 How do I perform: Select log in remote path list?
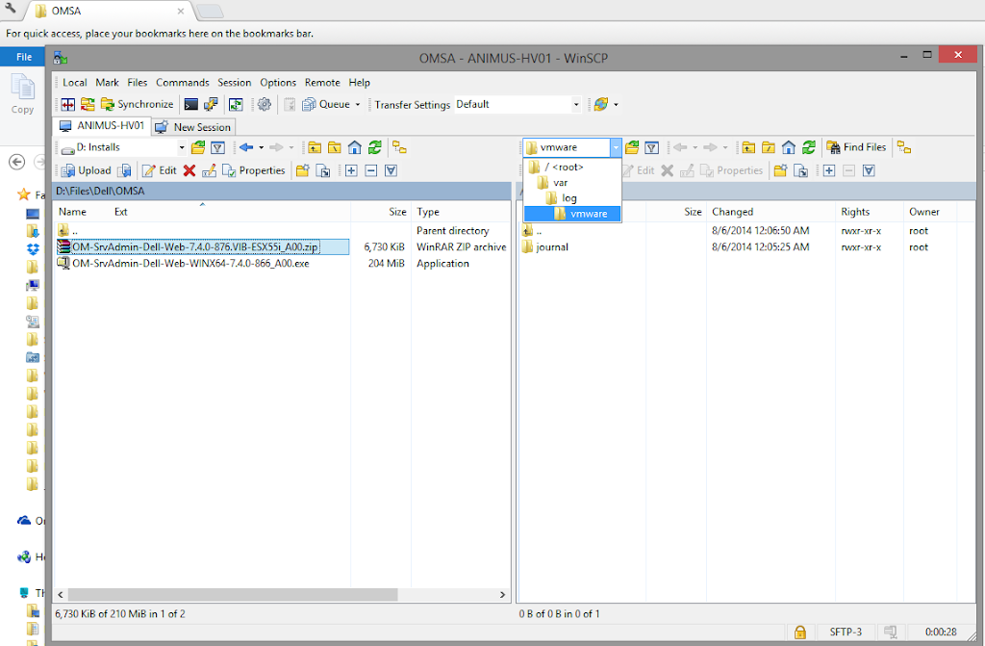(572, 198)
